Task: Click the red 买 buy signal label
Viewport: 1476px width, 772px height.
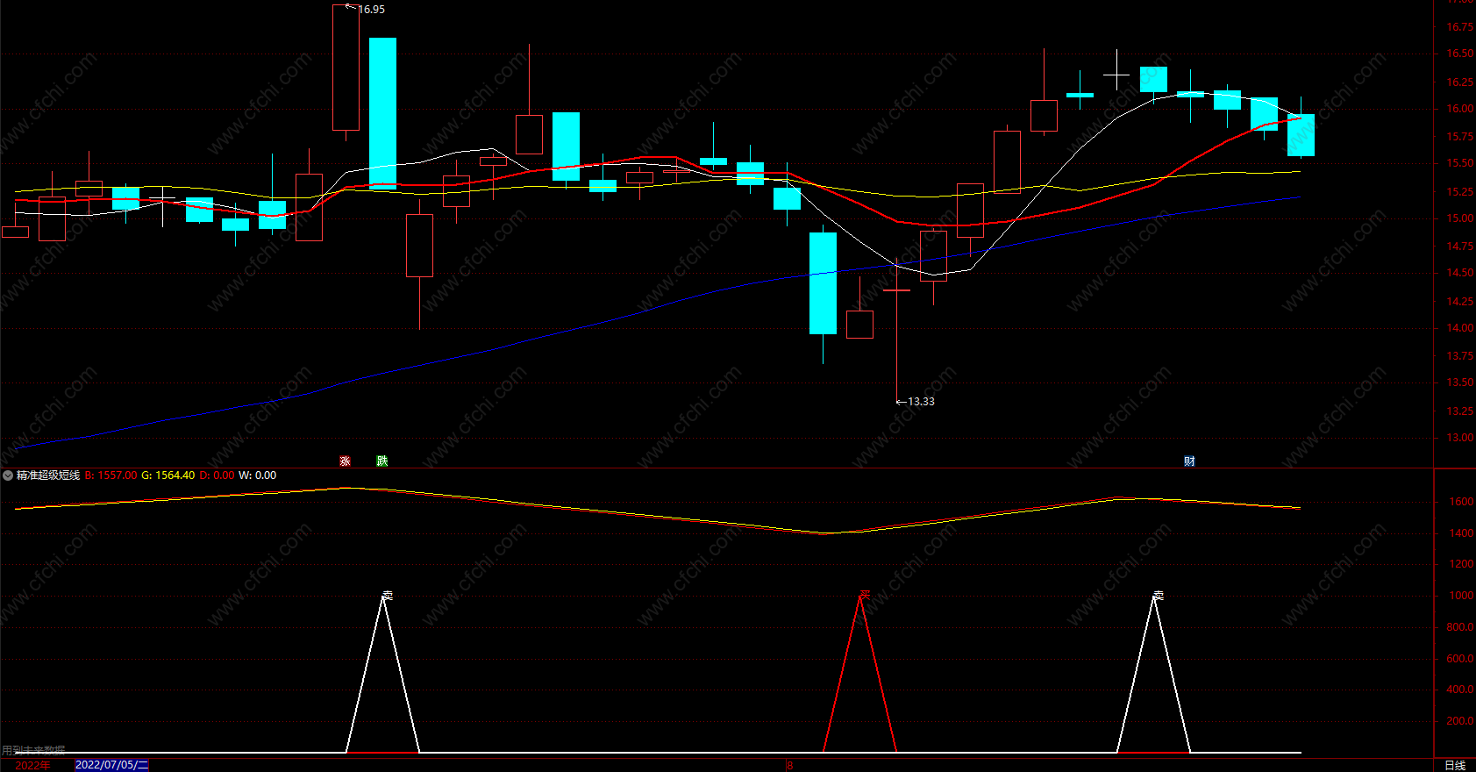Action: tap(864, 595)
